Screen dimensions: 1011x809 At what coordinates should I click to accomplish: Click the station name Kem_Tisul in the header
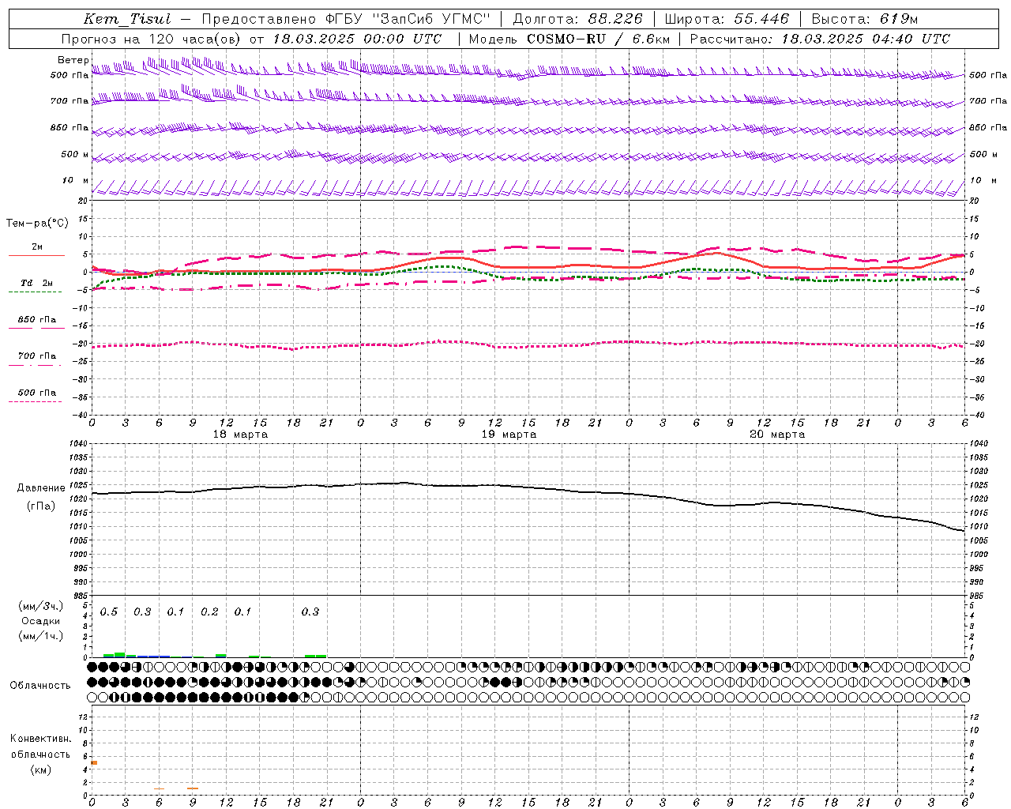click(x=127, y=19)
